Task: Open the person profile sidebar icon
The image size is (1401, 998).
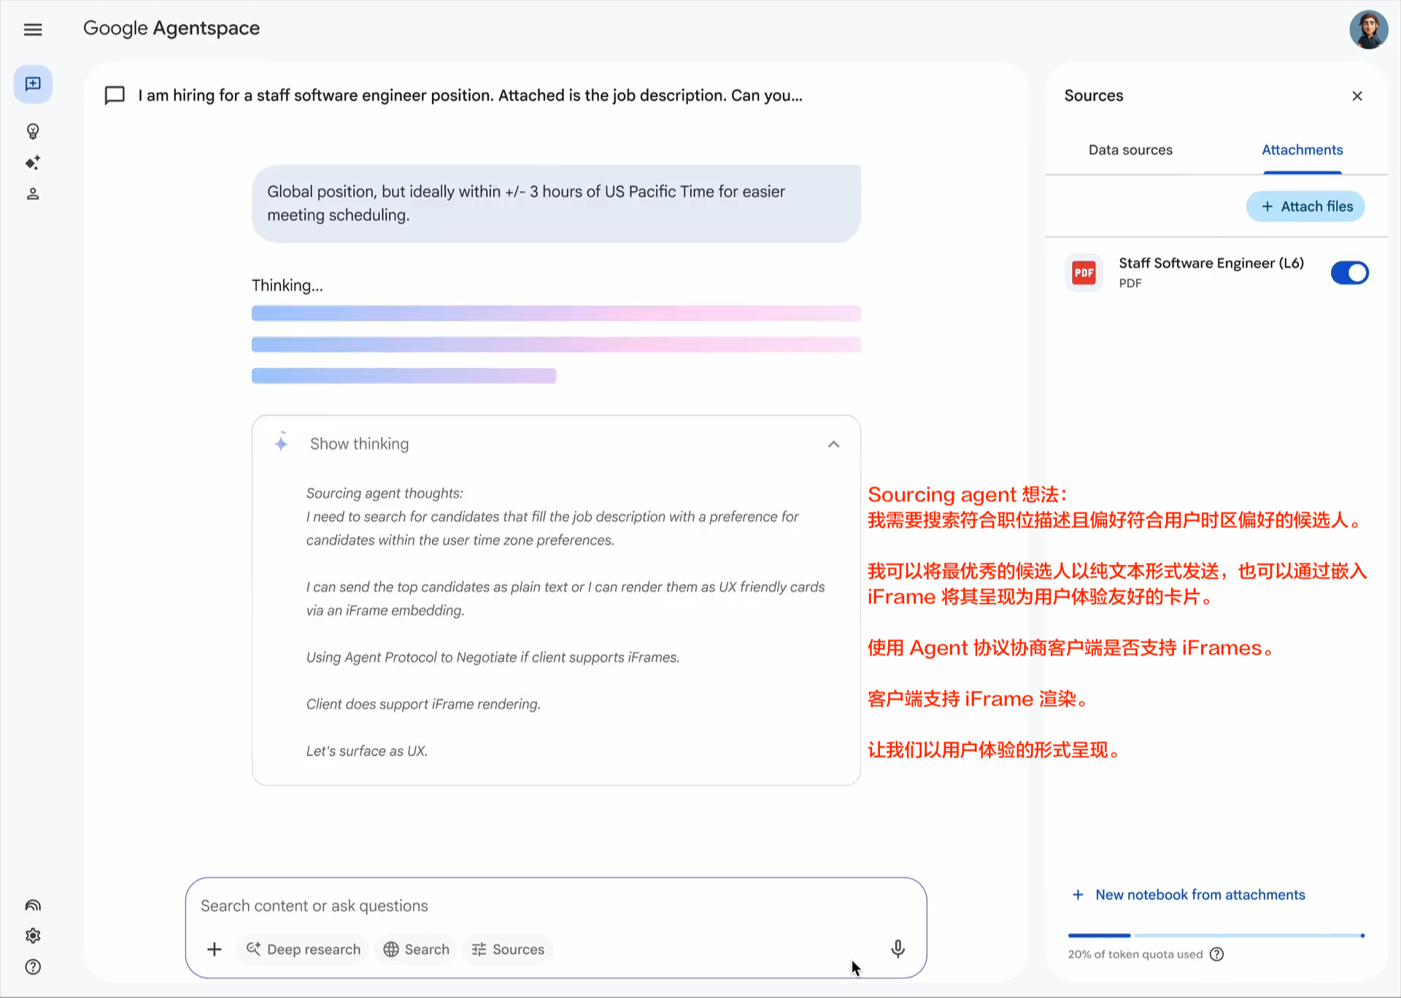Action: [x=33, y=194]
